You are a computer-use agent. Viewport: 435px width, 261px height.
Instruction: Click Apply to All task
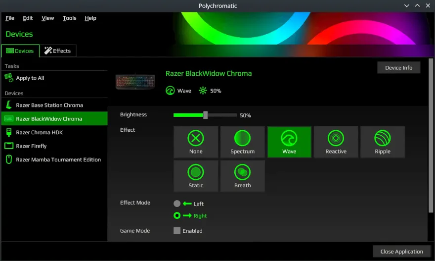pyautogui.click(x=54, y=78)
